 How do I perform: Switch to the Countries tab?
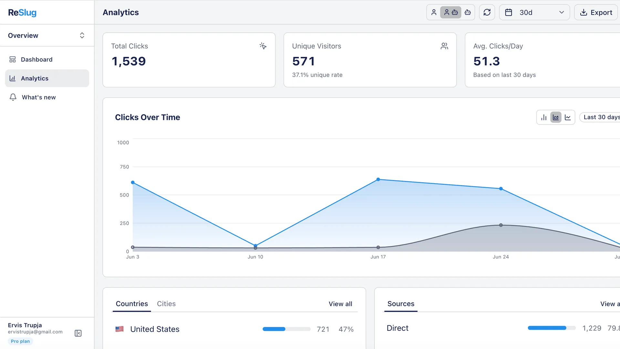pos(132,304)
